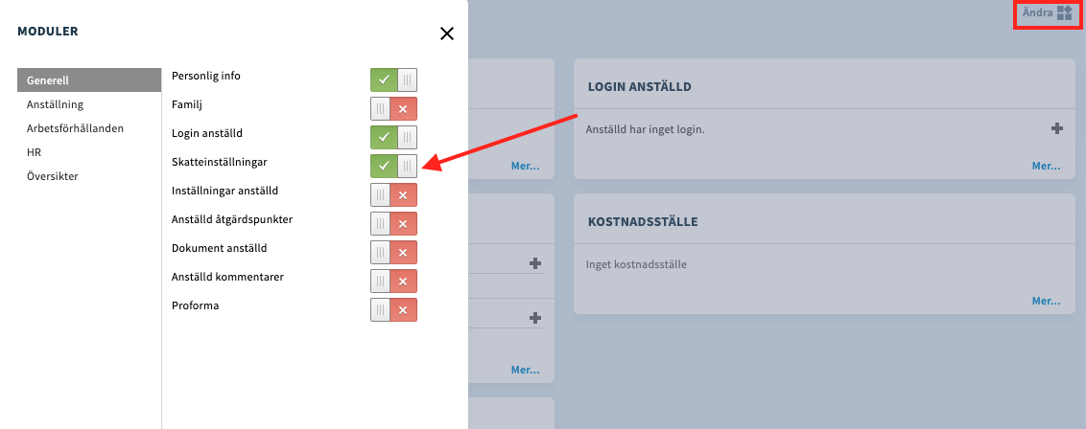1086x429 pixels.
Task: Disable the Login anställd module toggle
Action: click(393, 138)
